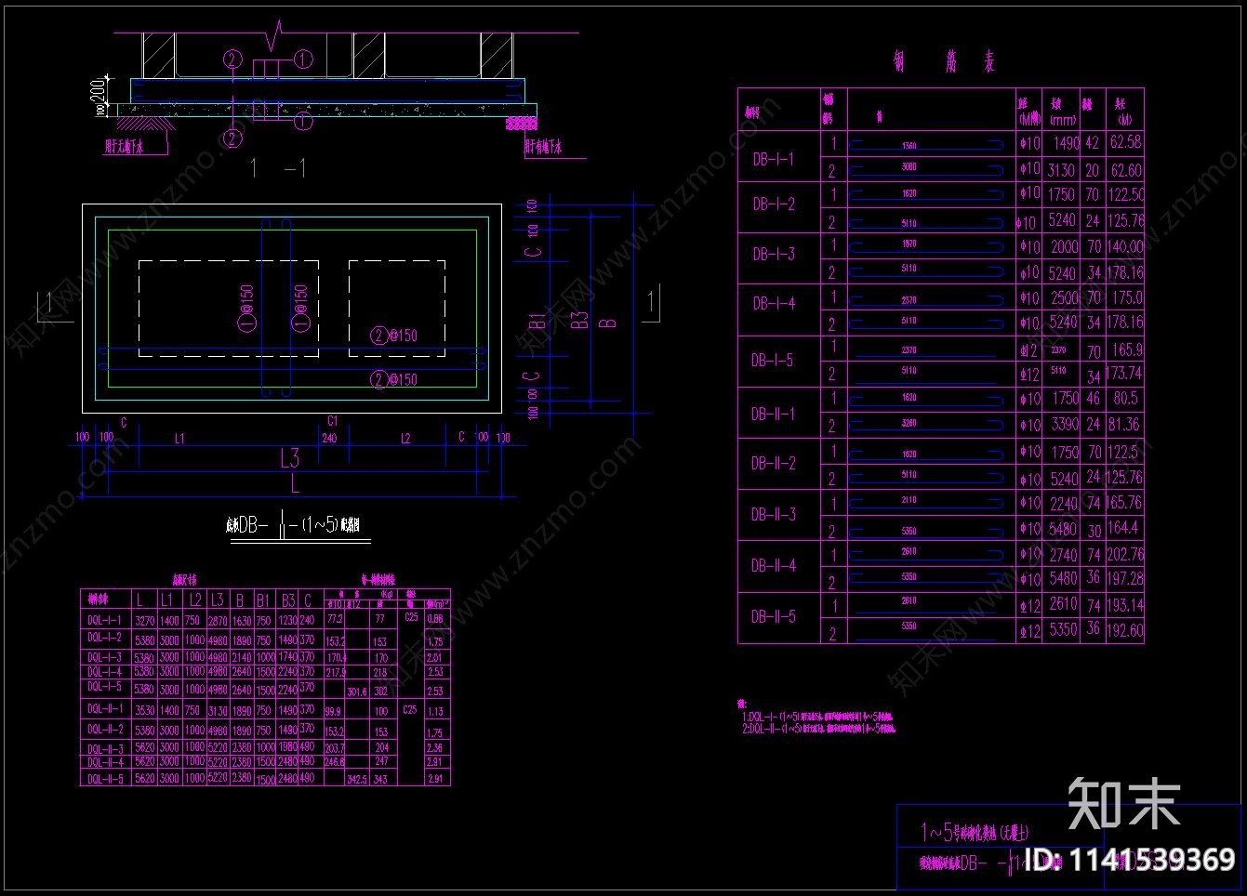Select the 200 thickness dimension in the section
This screenshot has width=1247, height=896.
click(x=97, y=90)
